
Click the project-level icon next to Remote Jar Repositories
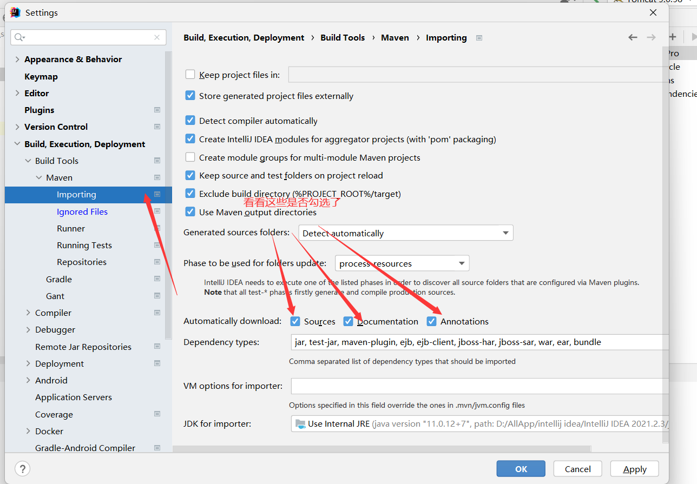pyautogui.click(x=157, y=347)
